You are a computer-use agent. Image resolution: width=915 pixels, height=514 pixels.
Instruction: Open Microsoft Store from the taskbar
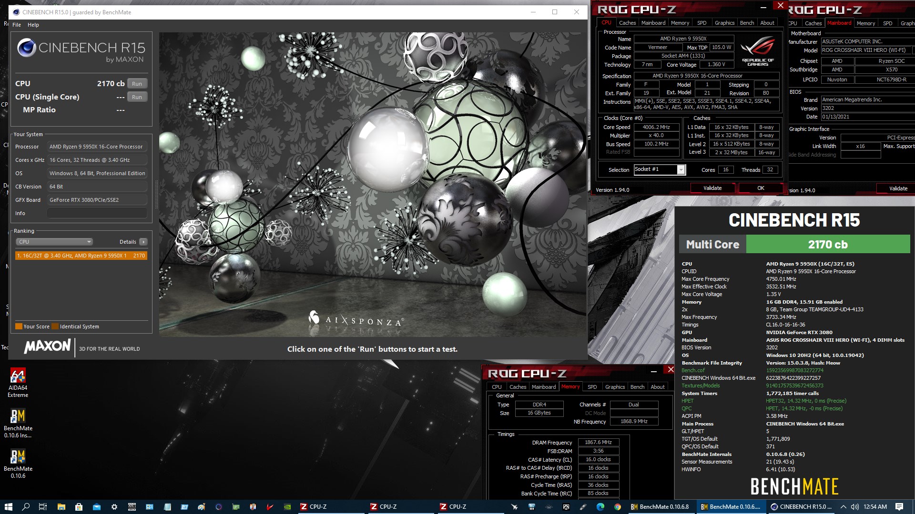click(x=79, y=507)
